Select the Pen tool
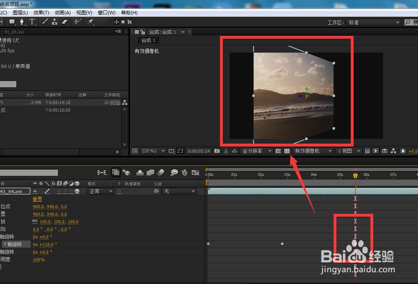418x284 pixels. [x=22, y=22]
